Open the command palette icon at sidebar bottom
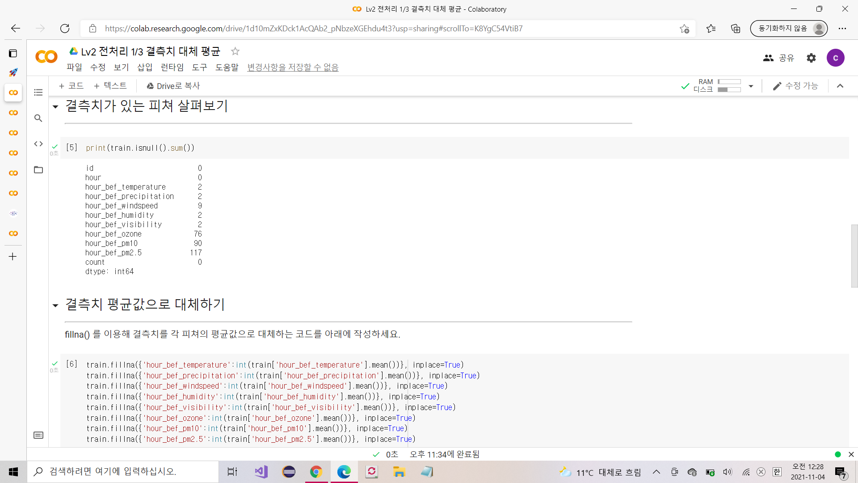Screen dimensions: 858x483 tap(38, 435)
